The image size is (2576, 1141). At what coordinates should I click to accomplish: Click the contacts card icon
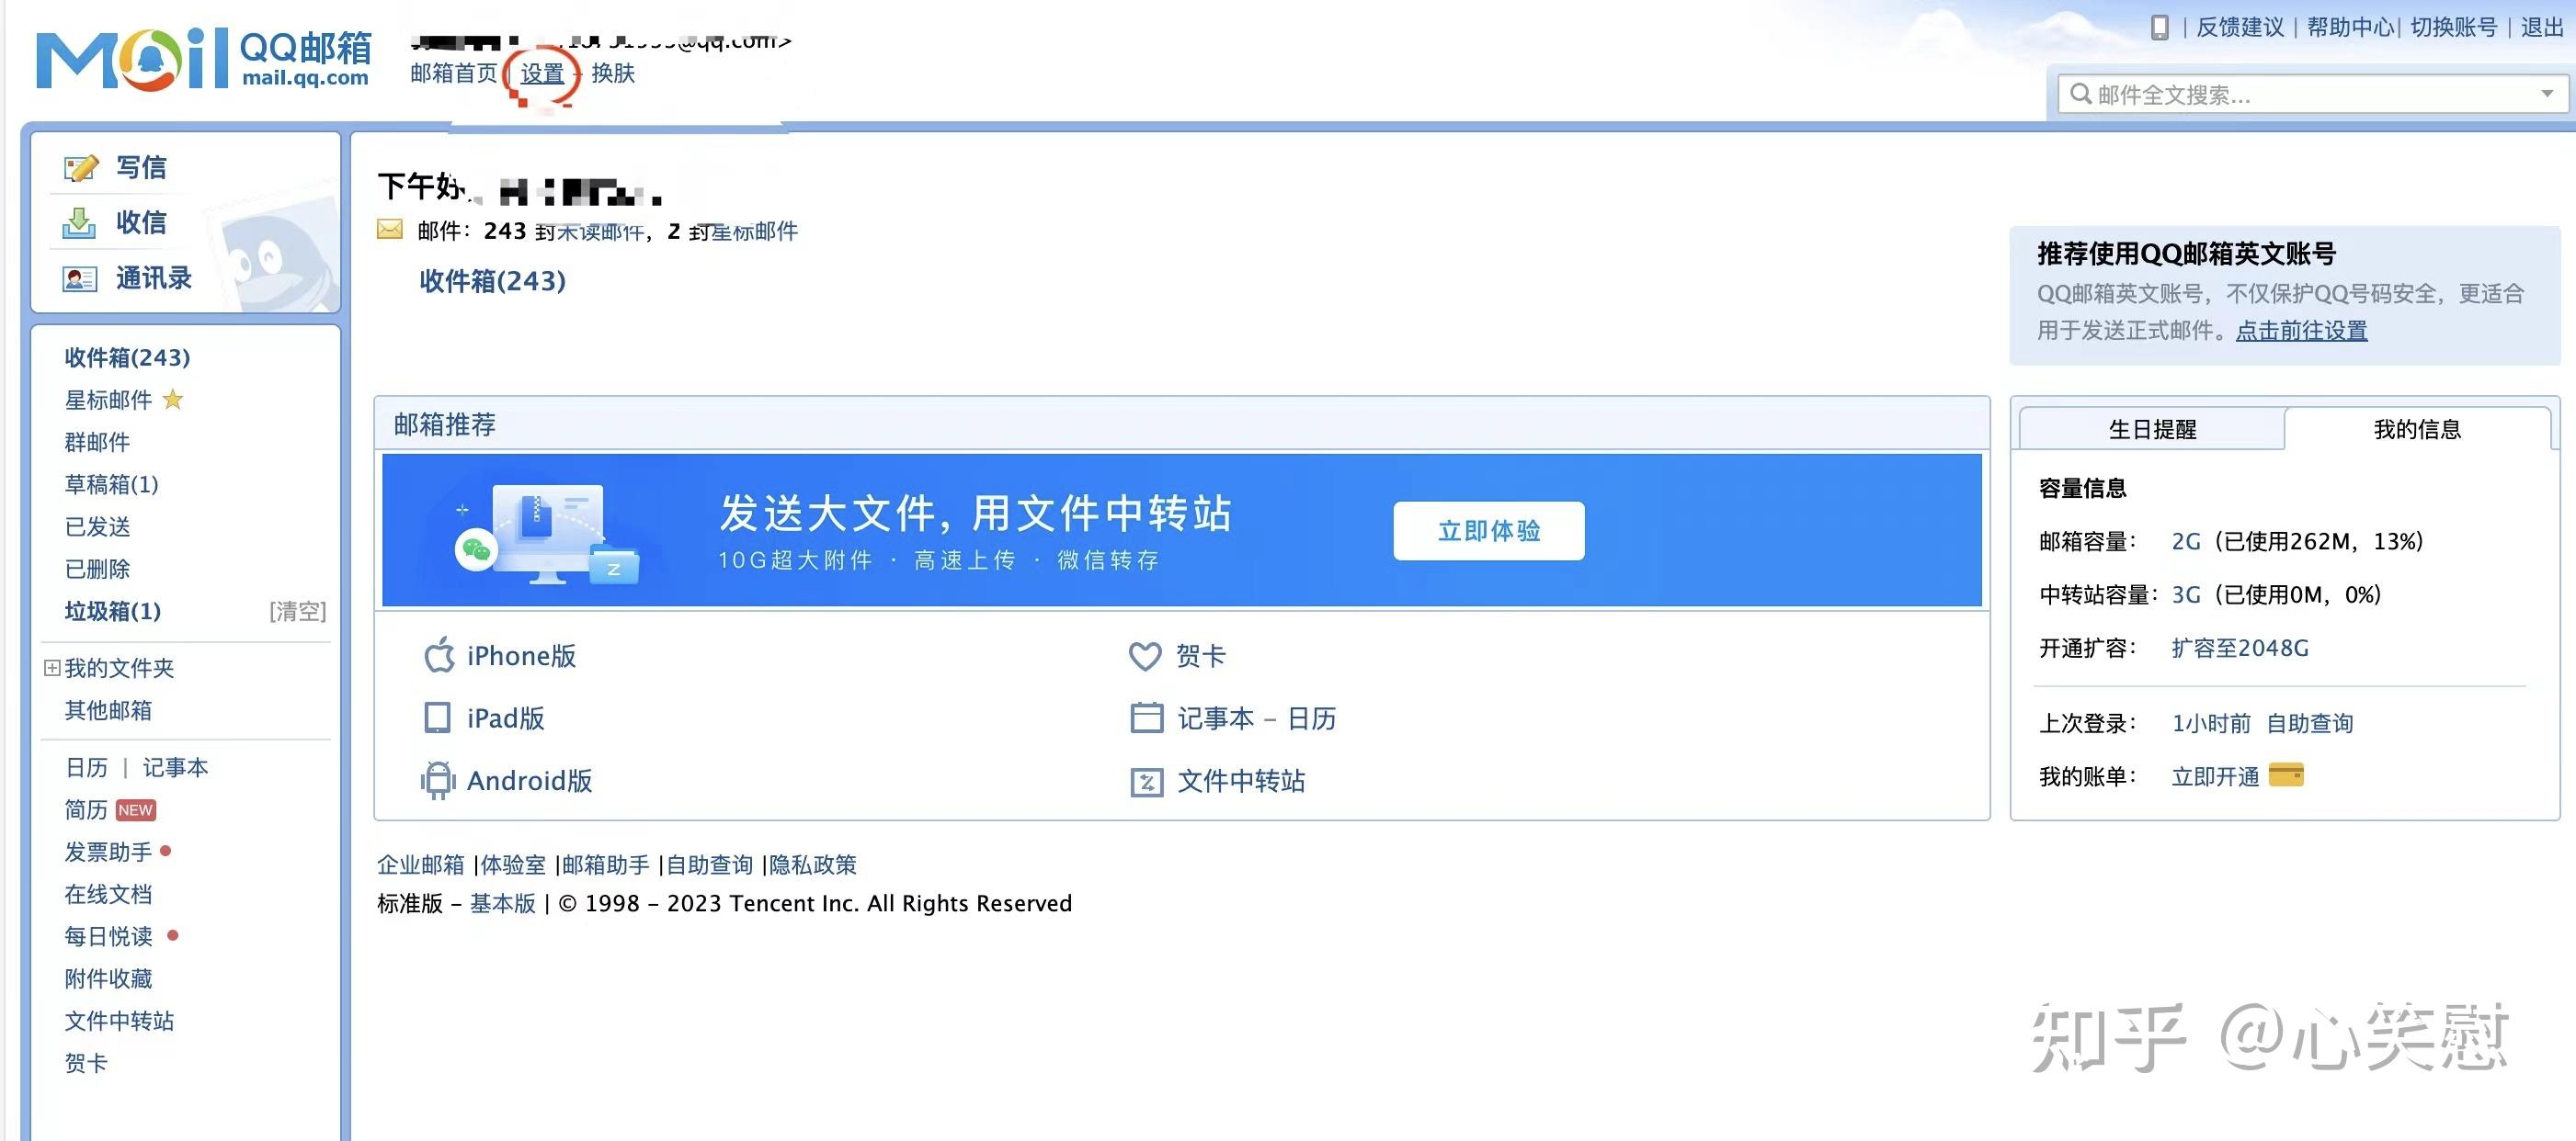tap(79, 278)
